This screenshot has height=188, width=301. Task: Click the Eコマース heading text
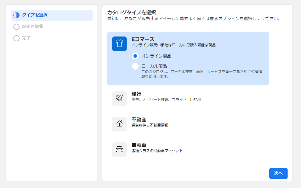pyautogui.click(x=143, y=39)
